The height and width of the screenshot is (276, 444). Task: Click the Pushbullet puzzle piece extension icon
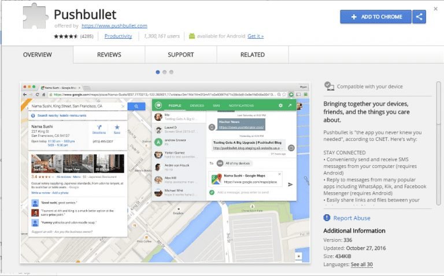click(x=35, y=16)
